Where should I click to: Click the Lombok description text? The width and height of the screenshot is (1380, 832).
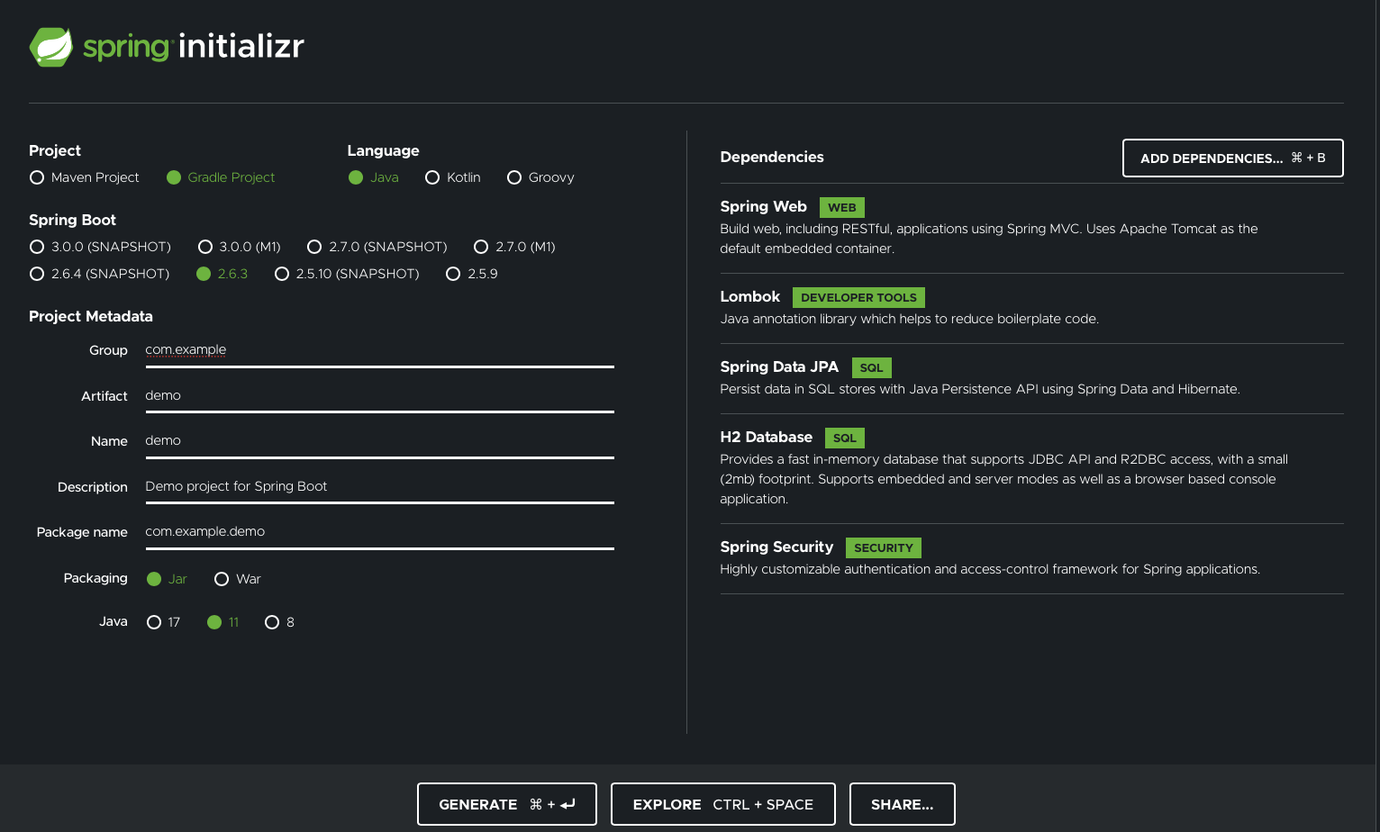909,319
